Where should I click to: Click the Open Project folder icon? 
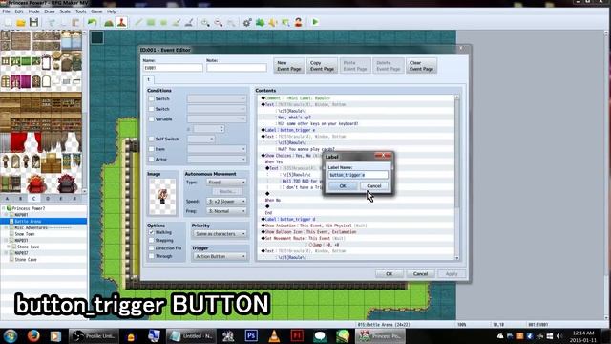[21, 22]
